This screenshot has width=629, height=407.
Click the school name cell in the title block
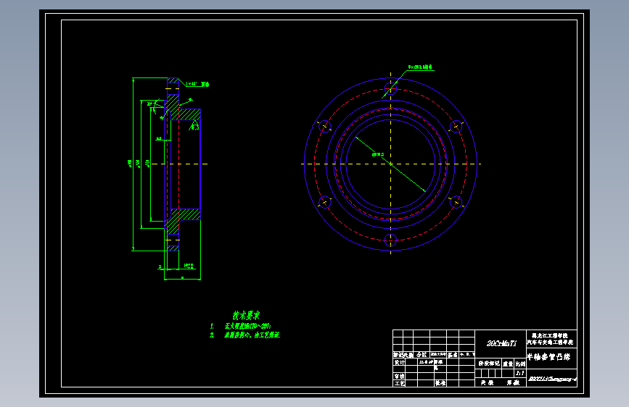coord(551,339)
